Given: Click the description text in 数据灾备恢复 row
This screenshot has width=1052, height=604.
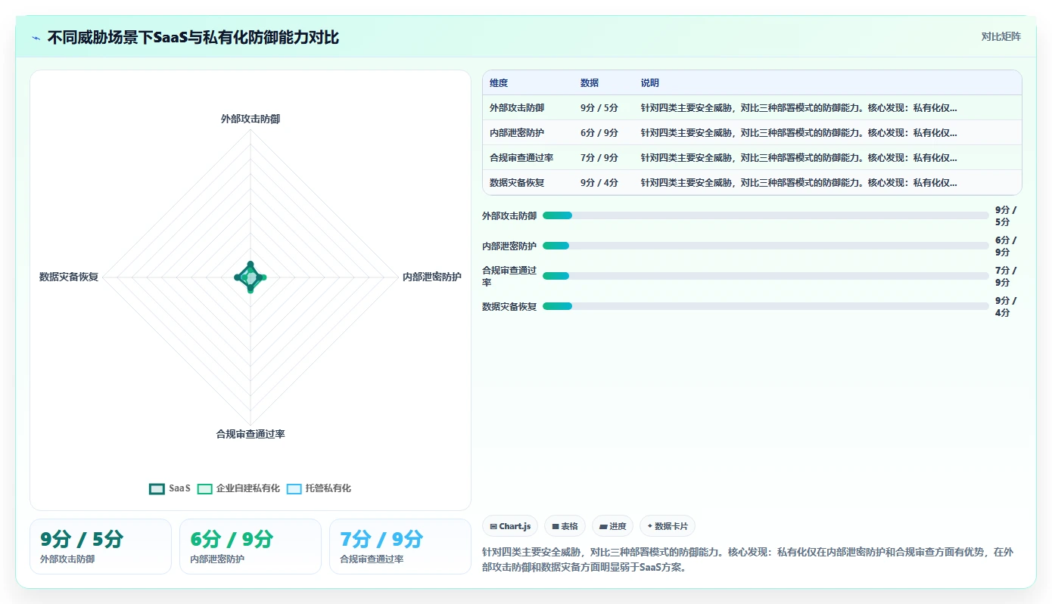Looking at the screenshot, I should pos(799,182).
